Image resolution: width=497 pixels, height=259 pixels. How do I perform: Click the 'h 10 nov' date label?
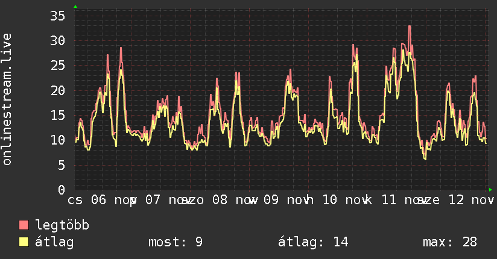click(x=338, y=200)
